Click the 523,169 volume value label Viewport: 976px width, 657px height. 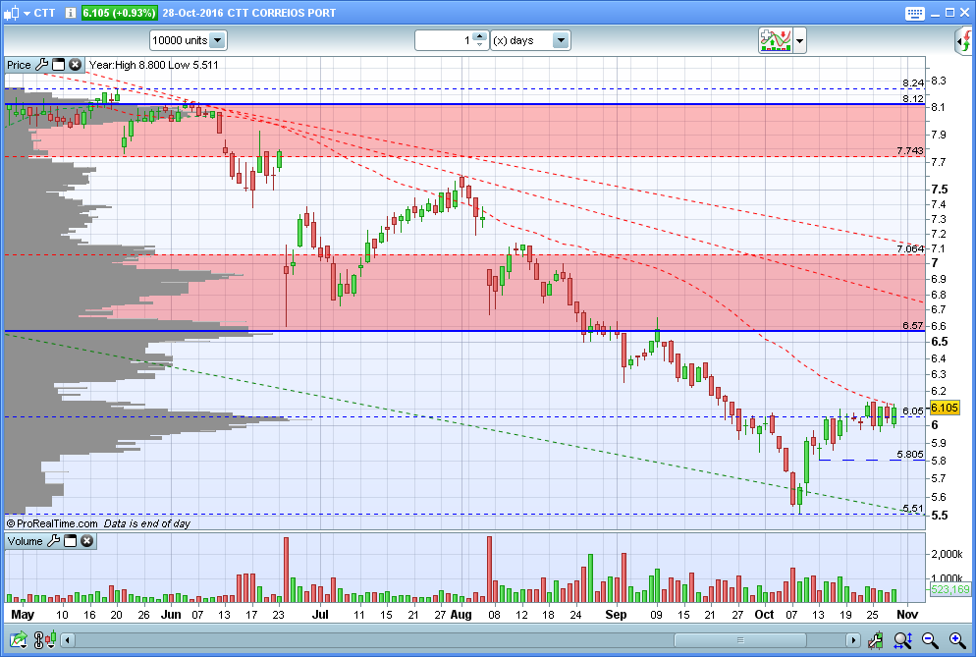tap(949, 589)
